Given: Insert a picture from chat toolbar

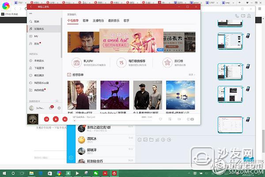Looking at the screenshot, I should (145, 140).
